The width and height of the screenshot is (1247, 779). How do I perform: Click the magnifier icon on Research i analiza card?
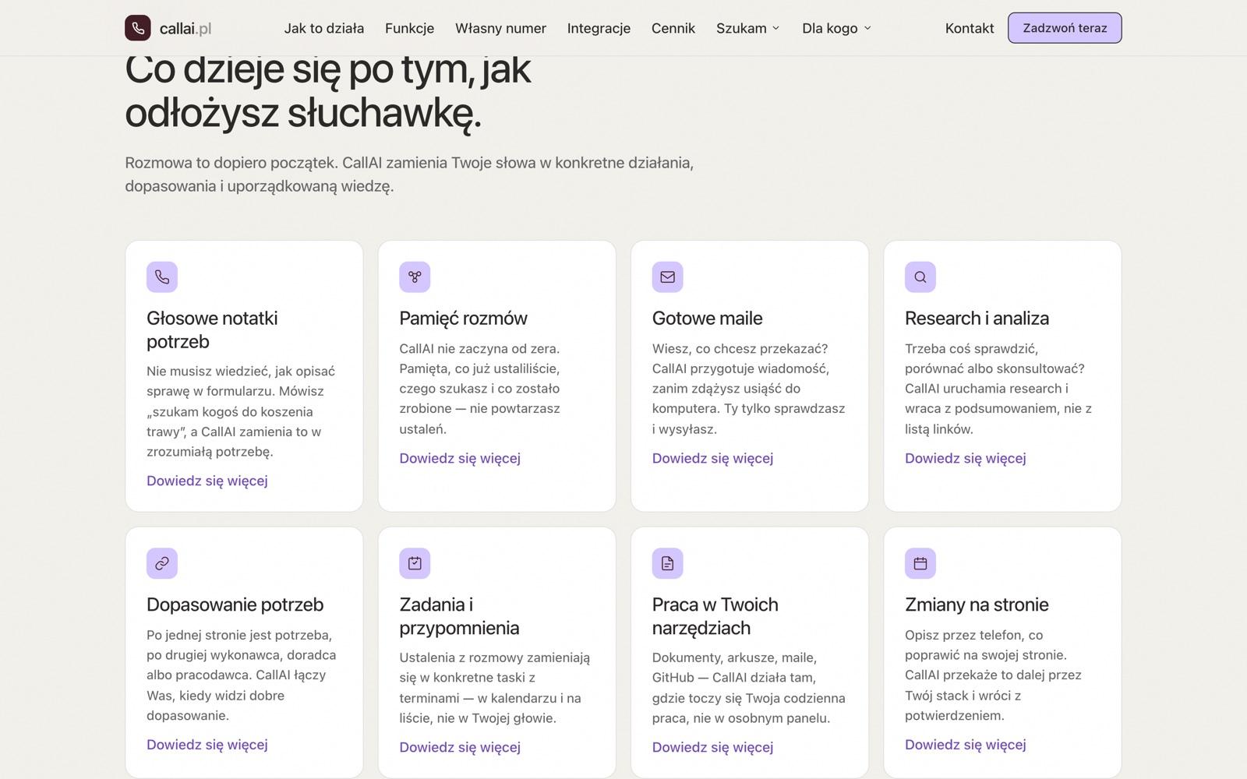click(920, 277)
